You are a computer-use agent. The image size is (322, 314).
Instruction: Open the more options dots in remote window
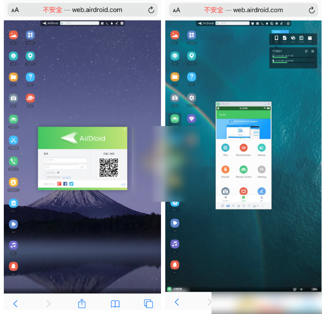point(262,206)
